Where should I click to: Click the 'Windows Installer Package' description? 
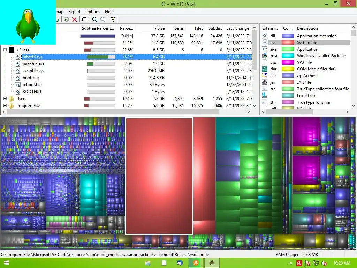pos(321,55)
